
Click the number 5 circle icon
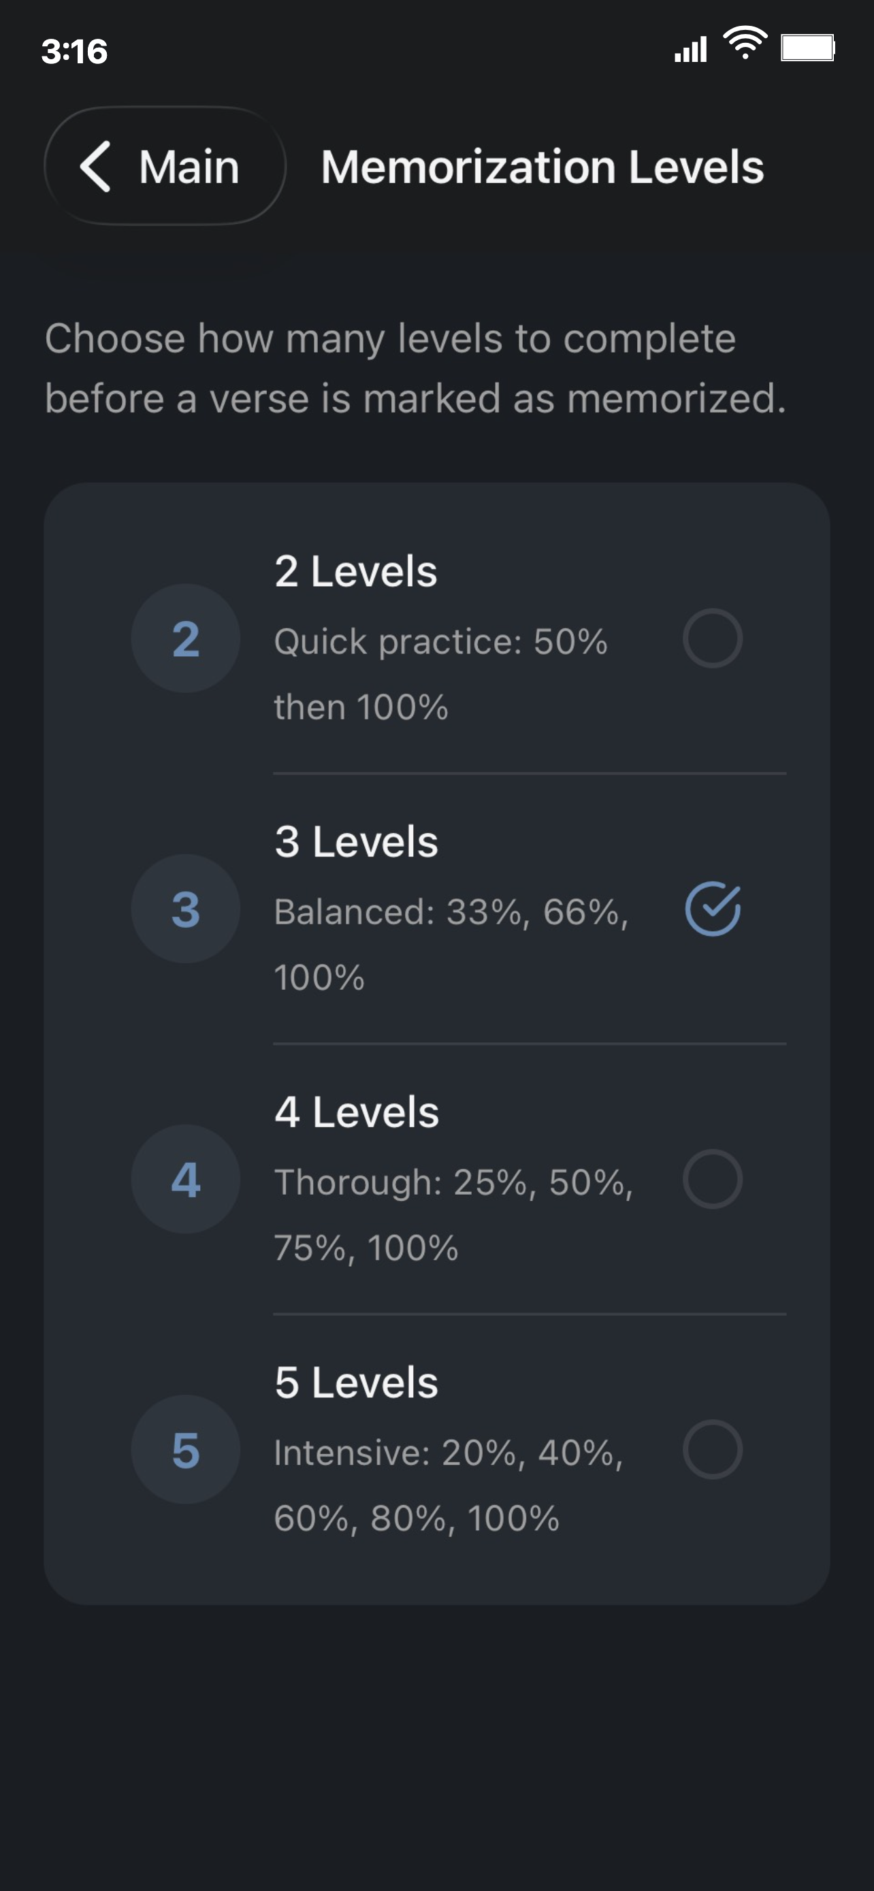[185, 1450]
